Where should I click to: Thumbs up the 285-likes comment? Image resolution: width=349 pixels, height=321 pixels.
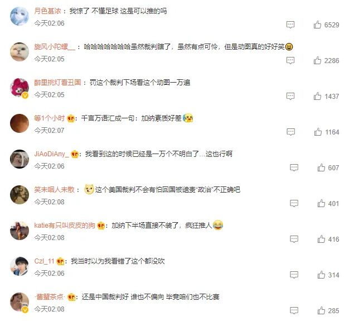[321, 310]
